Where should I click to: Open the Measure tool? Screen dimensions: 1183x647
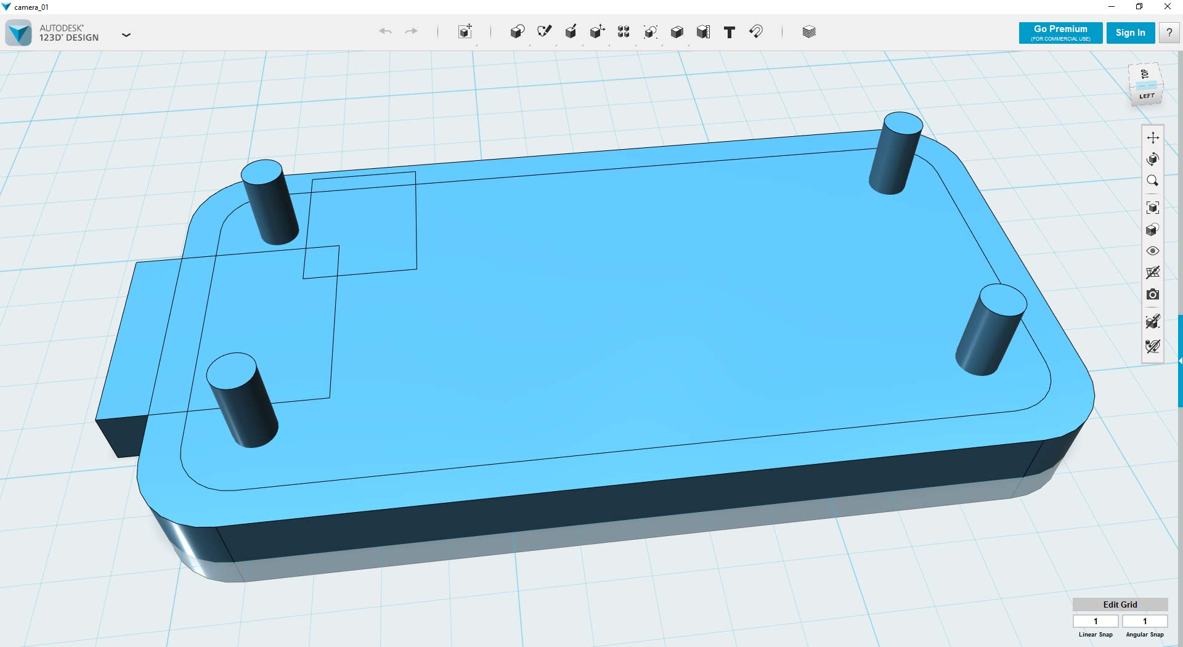[703, 32]
